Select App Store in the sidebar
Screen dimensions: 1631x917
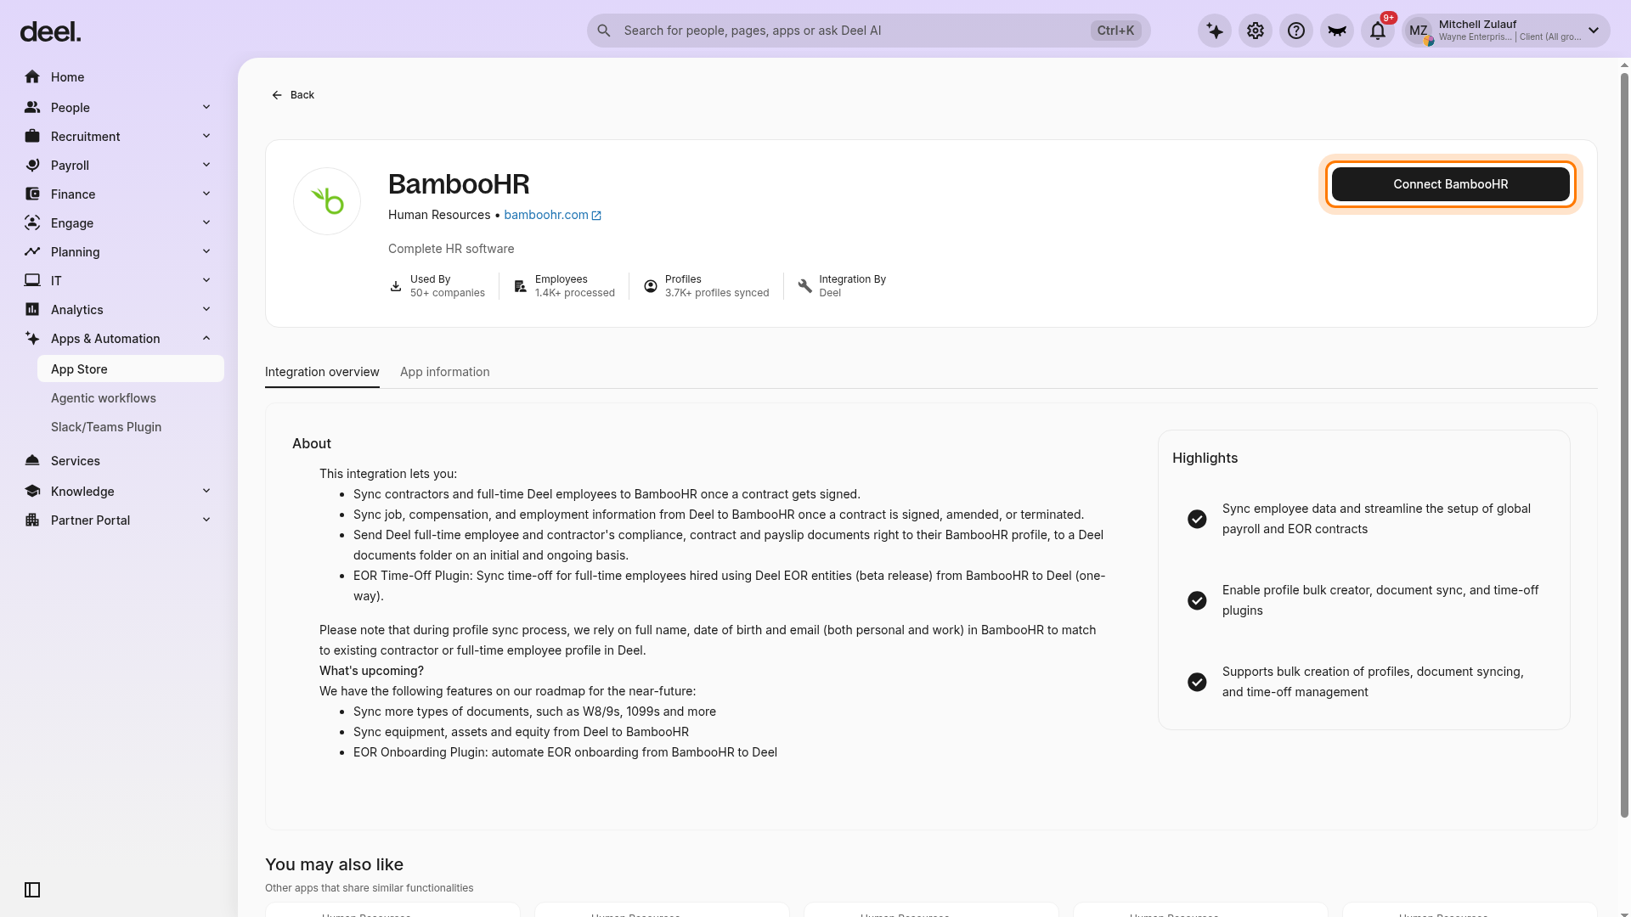tap(131, 369)
